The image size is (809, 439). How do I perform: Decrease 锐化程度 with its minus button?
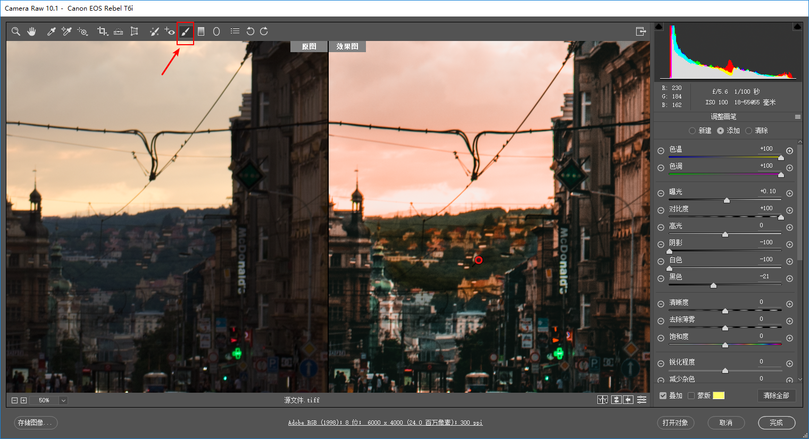661,363
